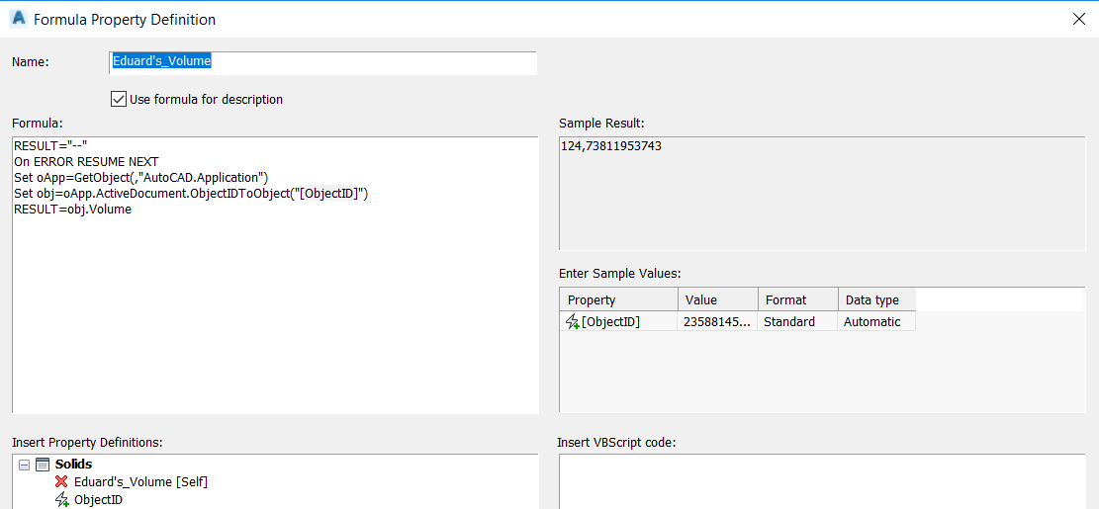Image resolution: width=1099 pixels, height=509 pixels.
Task: Click the highlighted [ObjectID] token in formula
Action: [x=329, y=194]
